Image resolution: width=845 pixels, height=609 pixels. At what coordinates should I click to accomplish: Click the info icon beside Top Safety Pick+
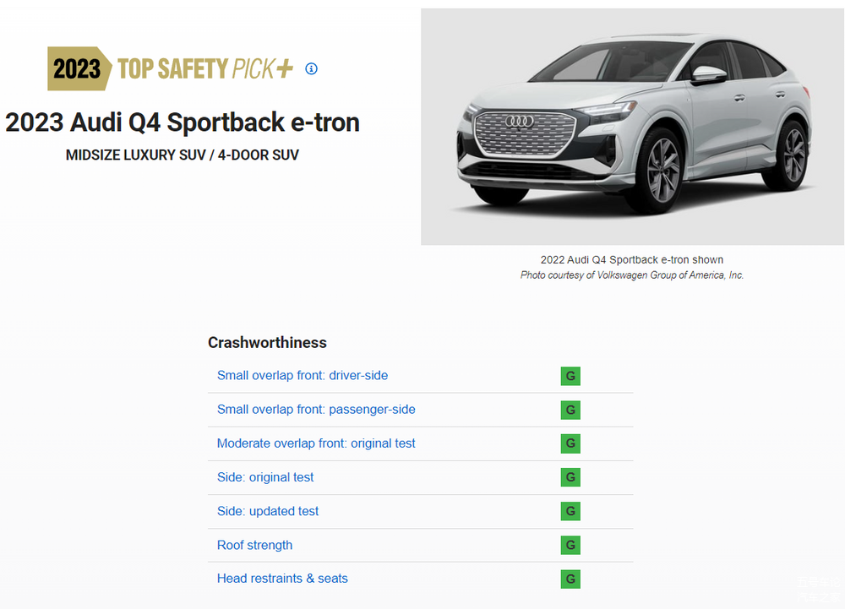311,69
